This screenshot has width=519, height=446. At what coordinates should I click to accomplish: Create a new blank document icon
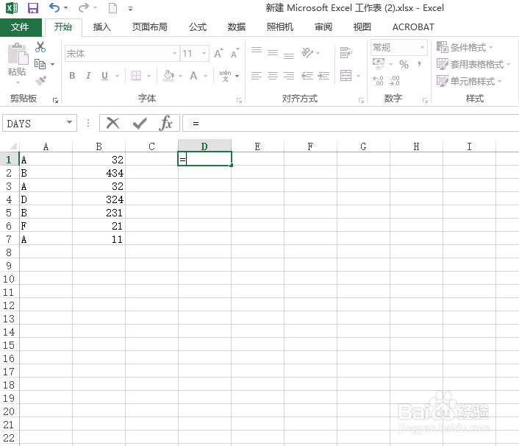click(113, 8)
